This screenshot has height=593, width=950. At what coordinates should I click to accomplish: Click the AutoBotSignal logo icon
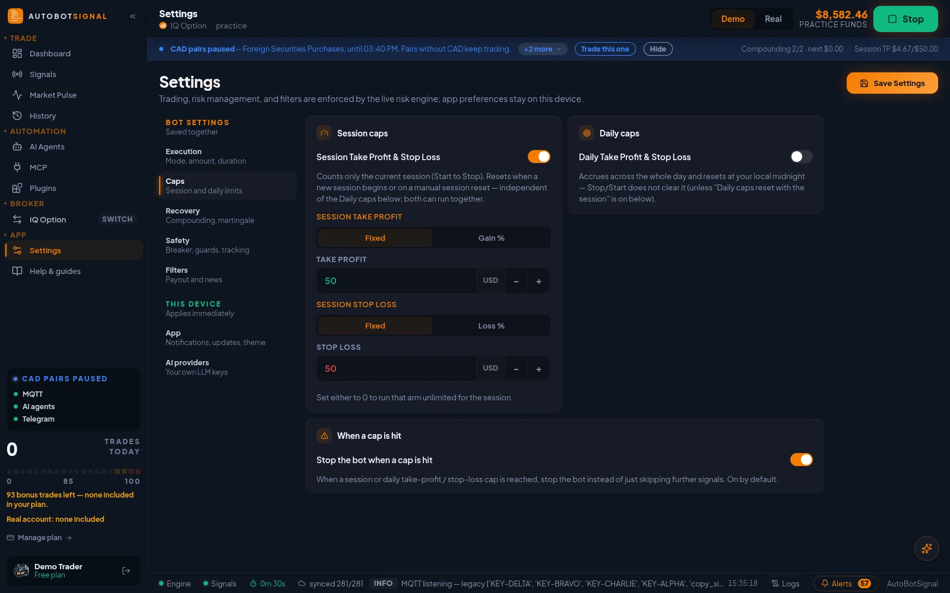15,16
